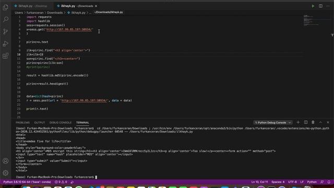Click the Users breadcrumb segment

(x=19, y=13)
